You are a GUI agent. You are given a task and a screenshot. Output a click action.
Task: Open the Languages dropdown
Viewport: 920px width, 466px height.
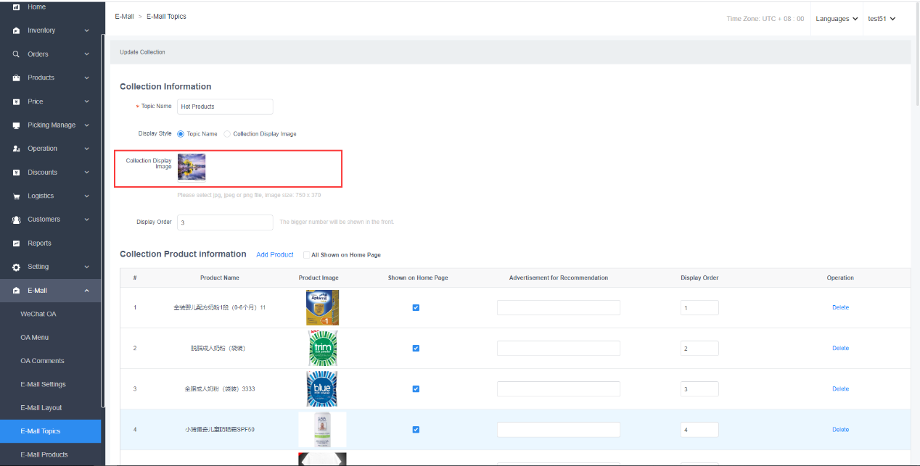coord(837,19)
